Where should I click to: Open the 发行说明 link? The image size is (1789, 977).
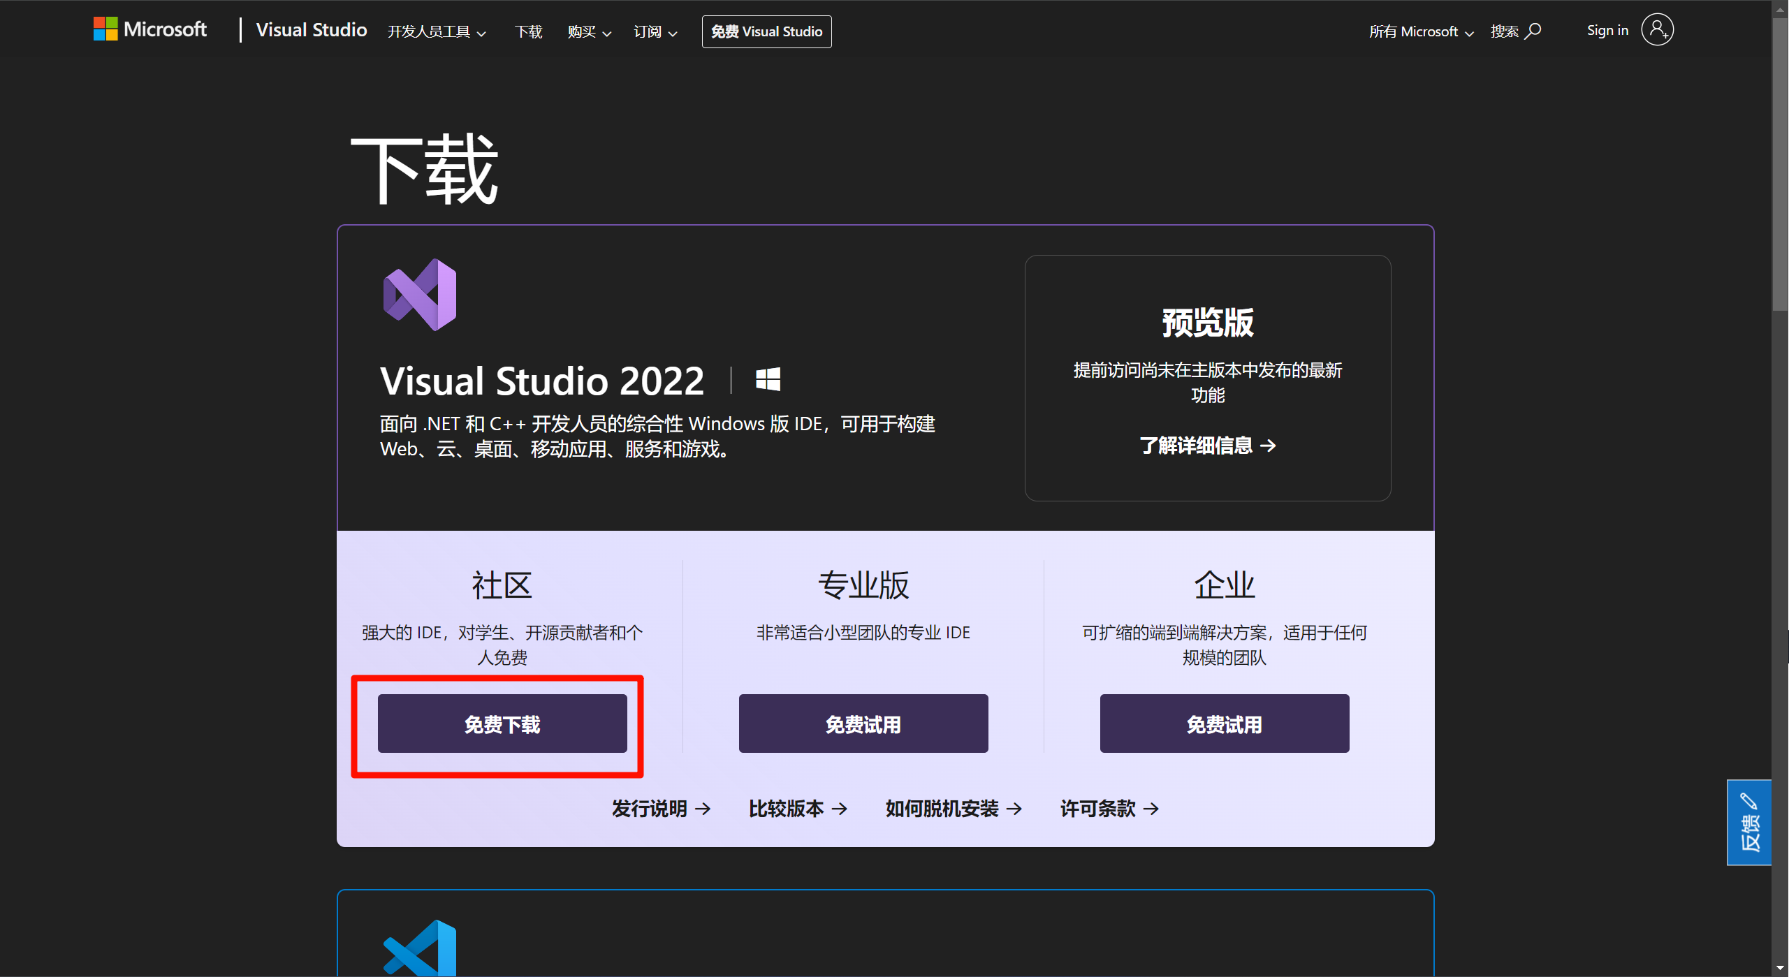tap(661, 809)
